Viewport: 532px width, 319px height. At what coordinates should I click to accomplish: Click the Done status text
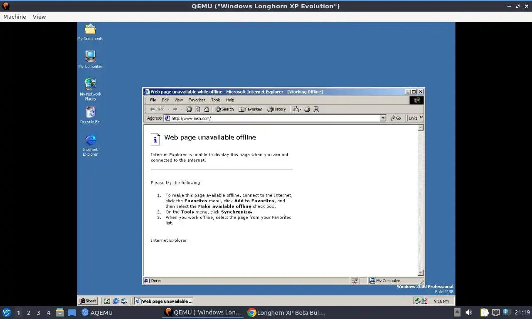[156, 281]
